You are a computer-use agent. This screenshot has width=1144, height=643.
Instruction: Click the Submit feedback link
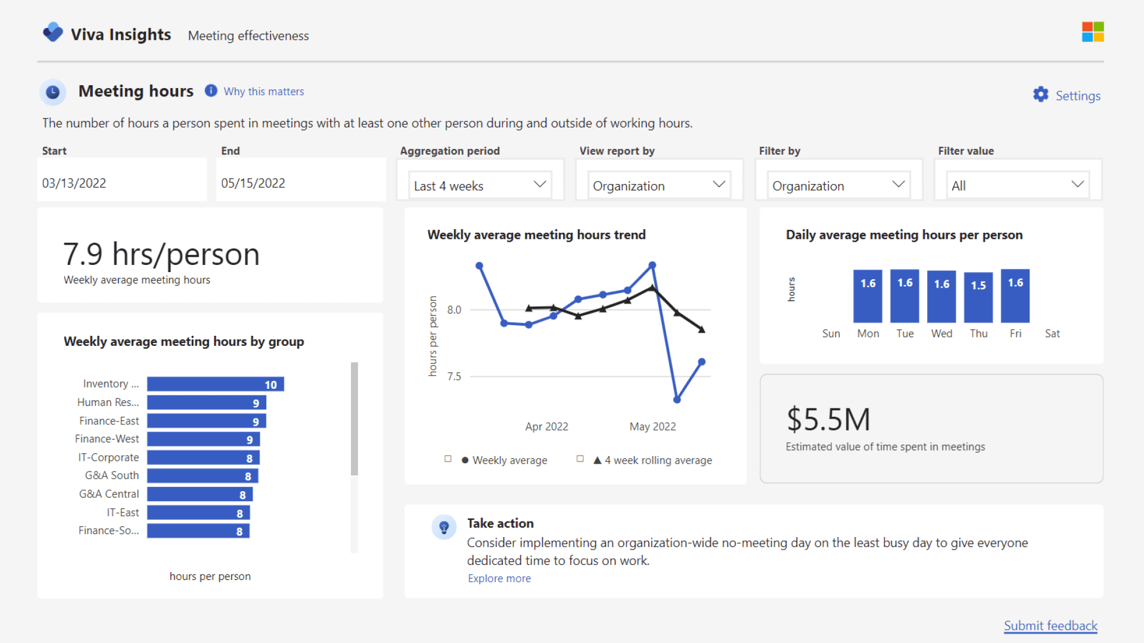(x=1050, y=626)
